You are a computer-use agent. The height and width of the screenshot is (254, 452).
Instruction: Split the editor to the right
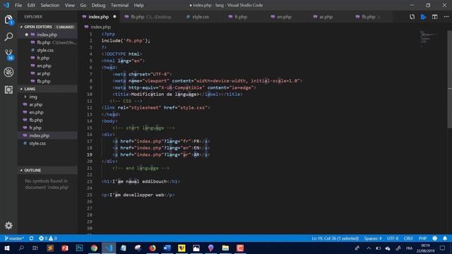(435, 17)
